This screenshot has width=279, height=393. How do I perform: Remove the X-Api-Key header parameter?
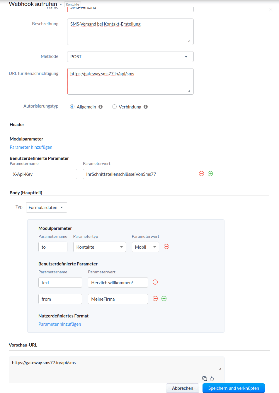click(201, 174)
